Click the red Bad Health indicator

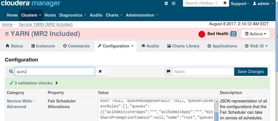[x=202, y=34]
